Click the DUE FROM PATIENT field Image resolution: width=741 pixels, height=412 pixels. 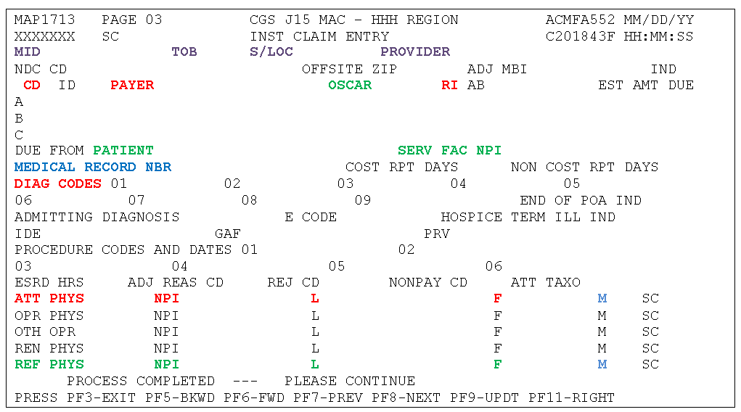pyautogui.click(x=84, y=151)
